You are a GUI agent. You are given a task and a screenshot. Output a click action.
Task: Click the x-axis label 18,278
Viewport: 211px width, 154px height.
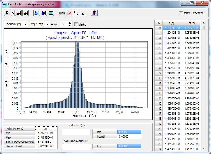(76, 112)
